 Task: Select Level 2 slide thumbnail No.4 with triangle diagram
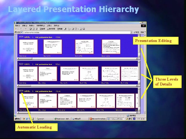click(89, 74)
